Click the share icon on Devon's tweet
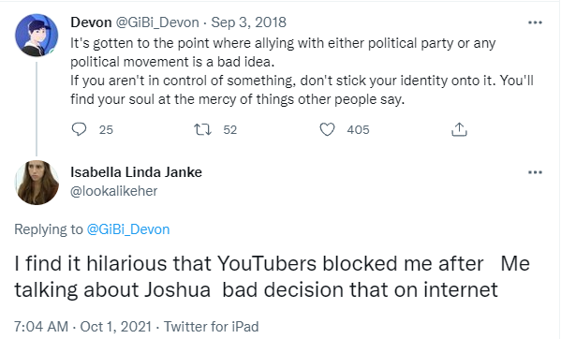 460,129
